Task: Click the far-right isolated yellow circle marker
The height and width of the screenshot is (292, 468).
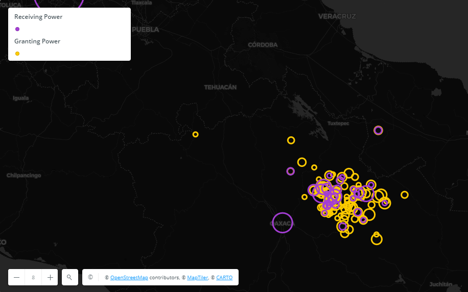Action: (x=405, y=194)
